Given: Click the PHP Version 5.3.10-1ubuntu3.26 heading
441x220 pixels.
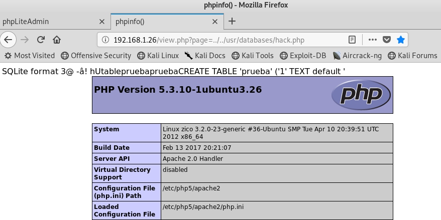Looking at the screenshot, I should click(178, 90).
